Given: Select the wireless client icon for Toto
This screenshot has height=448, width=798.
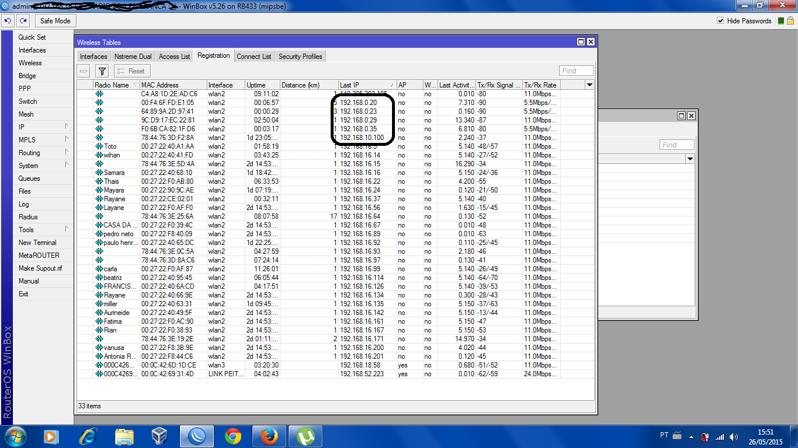Looking at the screenshot, I should pyautogui.click(x=99, y=146).
